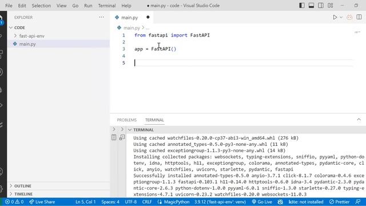Viewport: 366px width, 206px height.
Task: Toggle primary side bar layout icon
Action: tap(302, 5)
